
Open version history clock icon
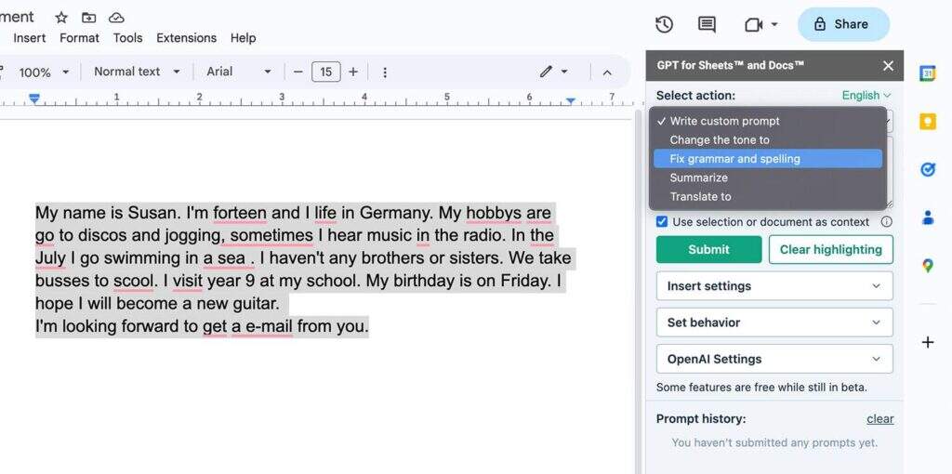[664, 24]
